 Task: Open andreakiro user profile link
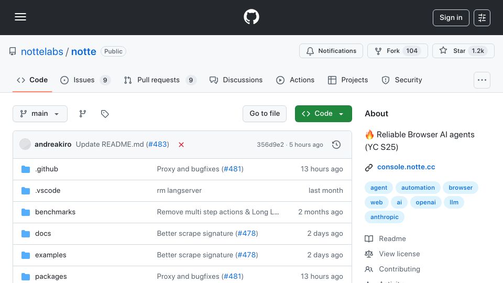point(53,145)
